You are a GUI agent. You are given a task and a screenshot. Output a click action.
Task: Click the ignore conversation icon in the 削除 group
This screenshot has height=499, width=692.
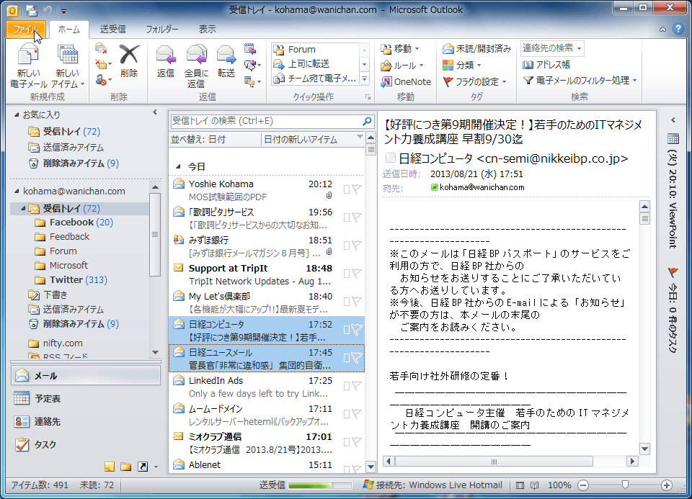pyautogui.click(x=101, y=48)
